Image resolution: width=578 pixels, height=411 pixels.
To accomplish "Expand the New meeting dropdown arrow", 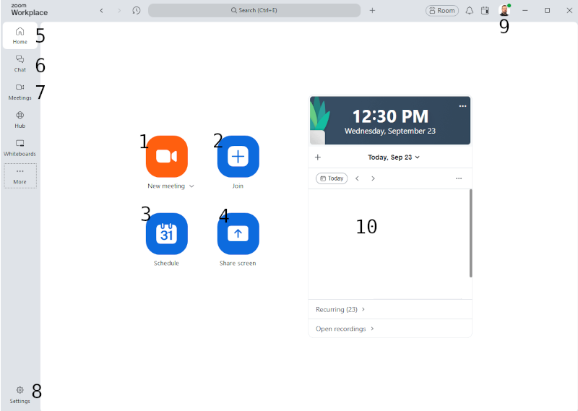I will [x=191, y=186].
